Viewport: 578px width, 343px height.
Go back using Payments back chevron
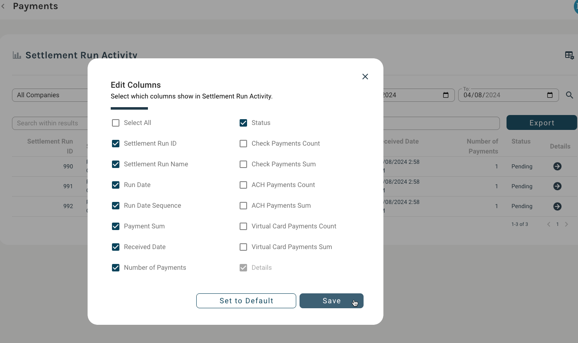pos(3,7)
